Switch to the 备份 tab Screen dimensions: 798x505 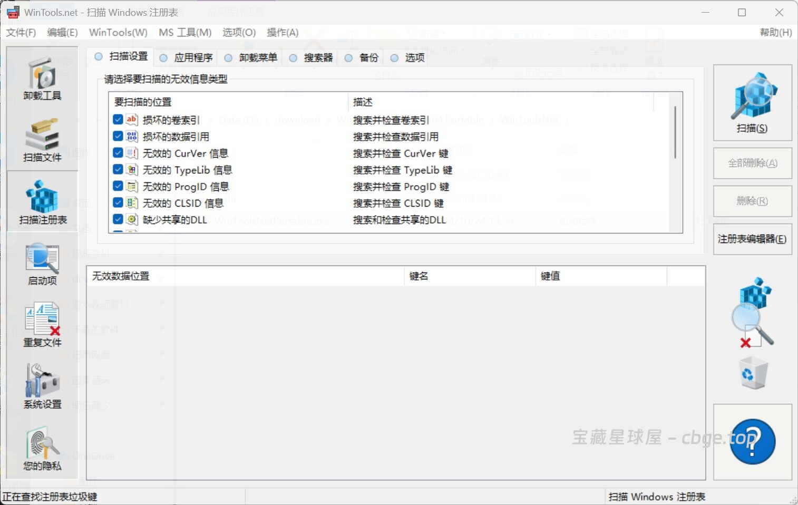click(362, 57)
